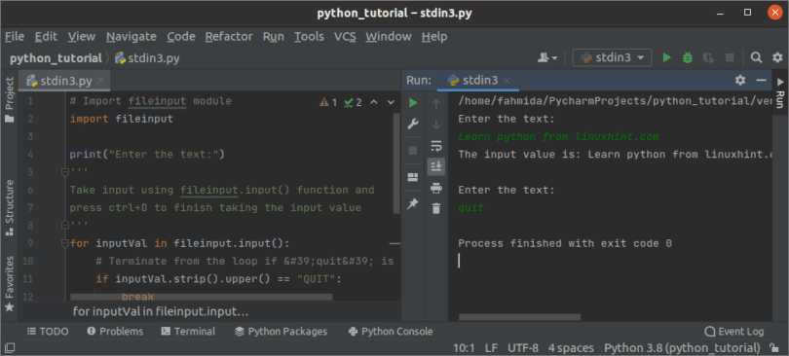Image resolution: width=789 pixels, height=356 pixels.
Task: Open the TODO tool window
Action: coord(48,332)
